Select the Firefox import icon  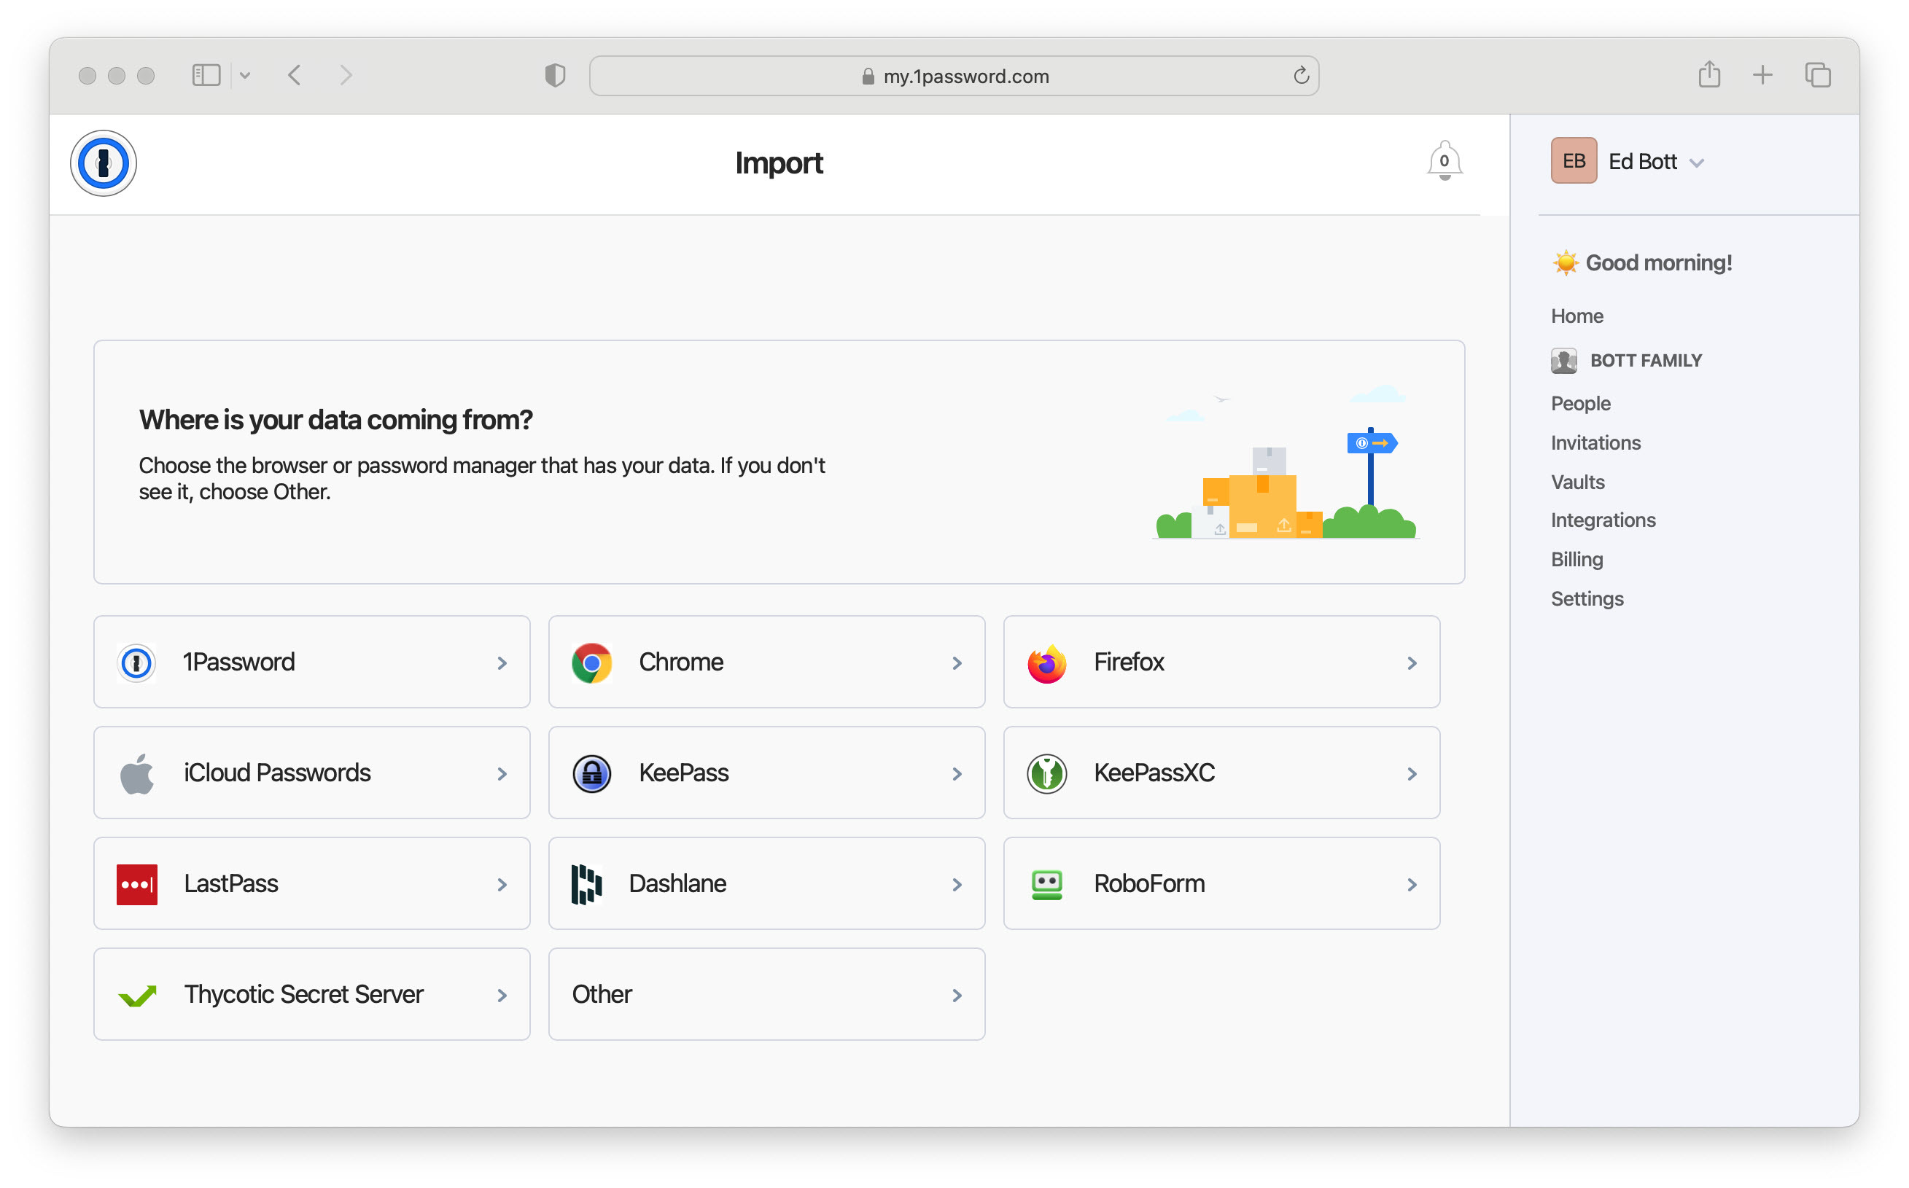pyautogui.click(x=1047, y=662)
